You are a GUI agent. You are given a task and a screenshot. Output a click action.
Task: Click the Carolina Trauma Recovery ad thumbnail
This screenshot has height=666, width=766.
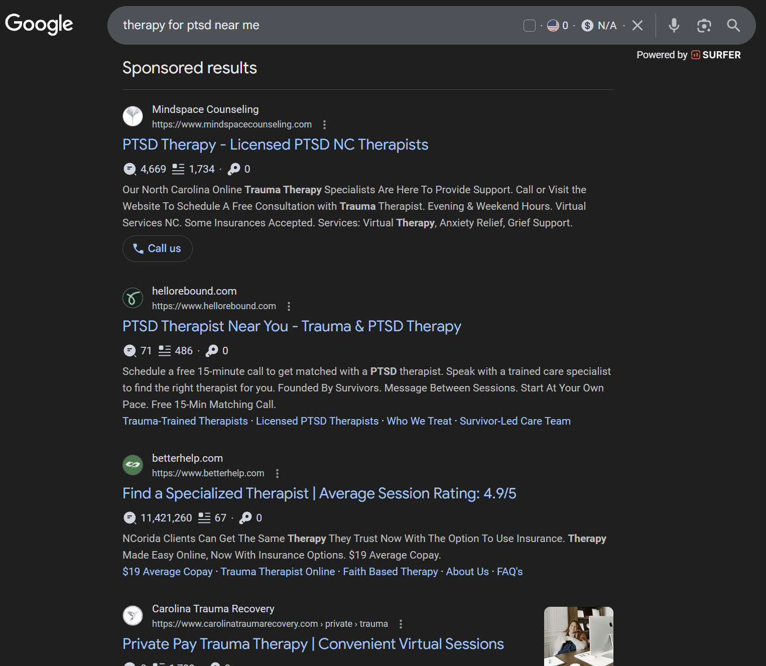(578, 636)
